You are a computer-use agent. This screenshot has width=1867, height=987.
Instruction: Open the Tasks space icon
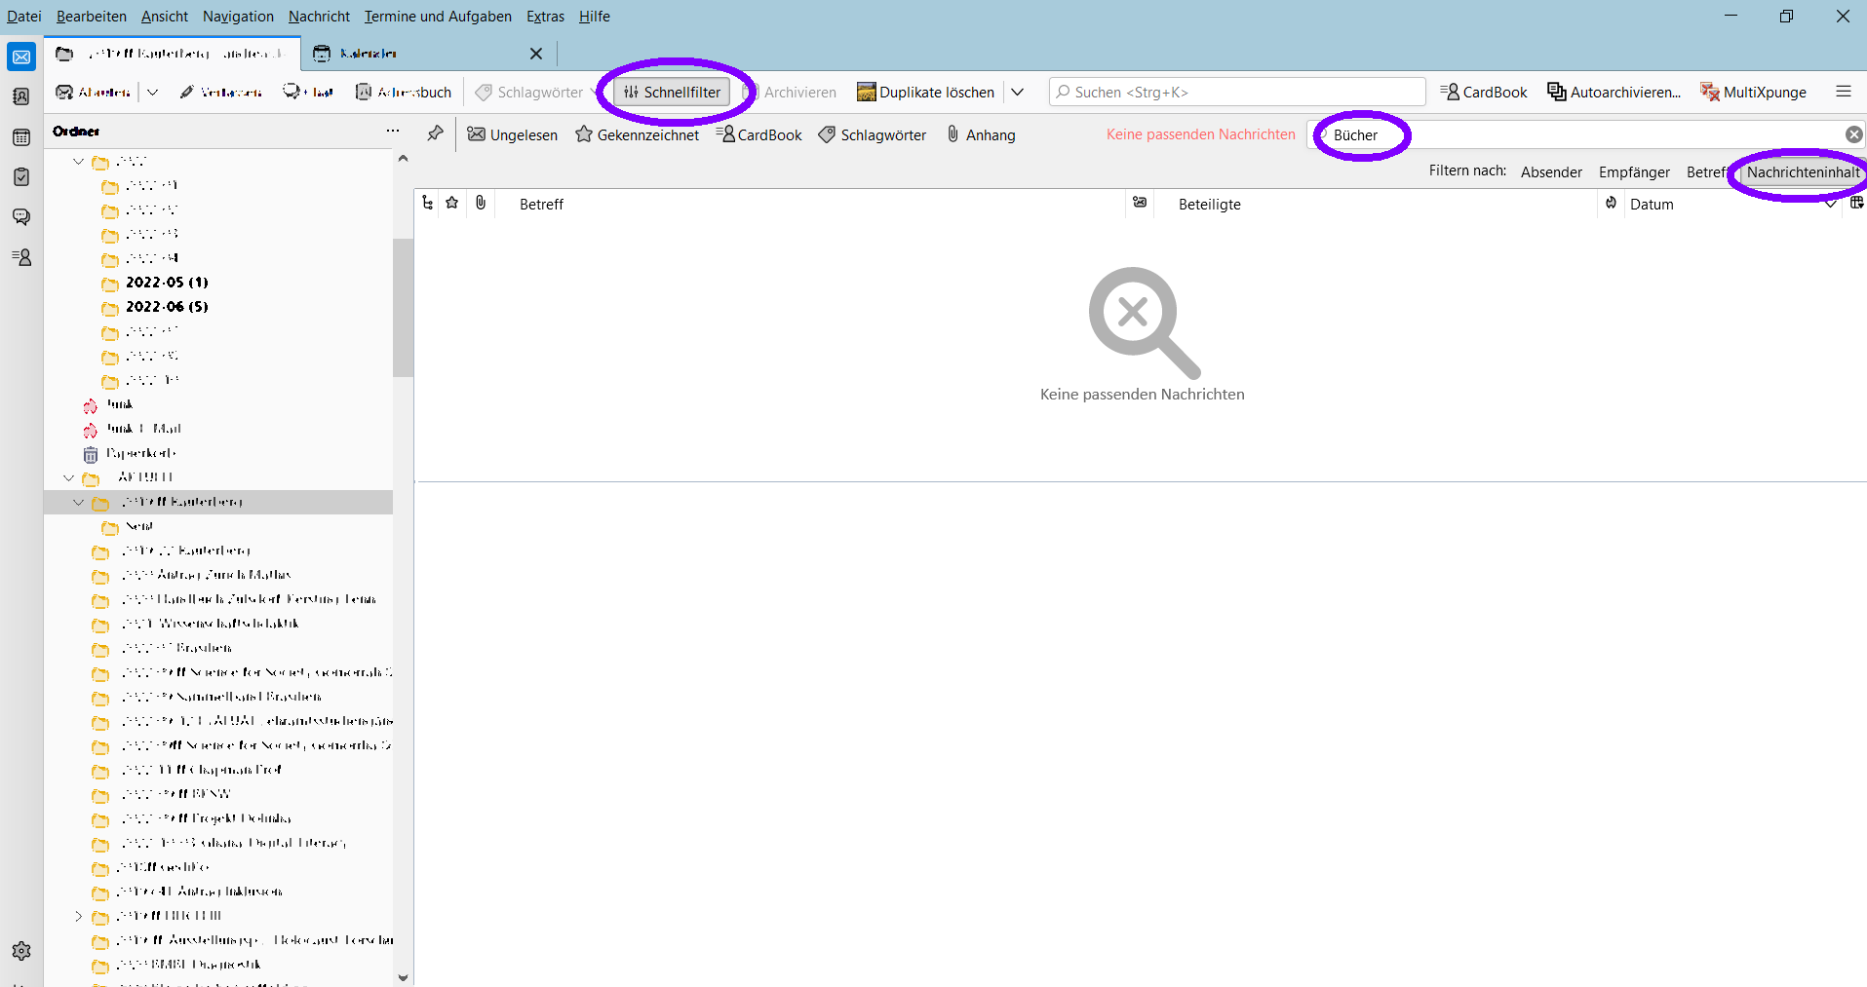[21, 177]
